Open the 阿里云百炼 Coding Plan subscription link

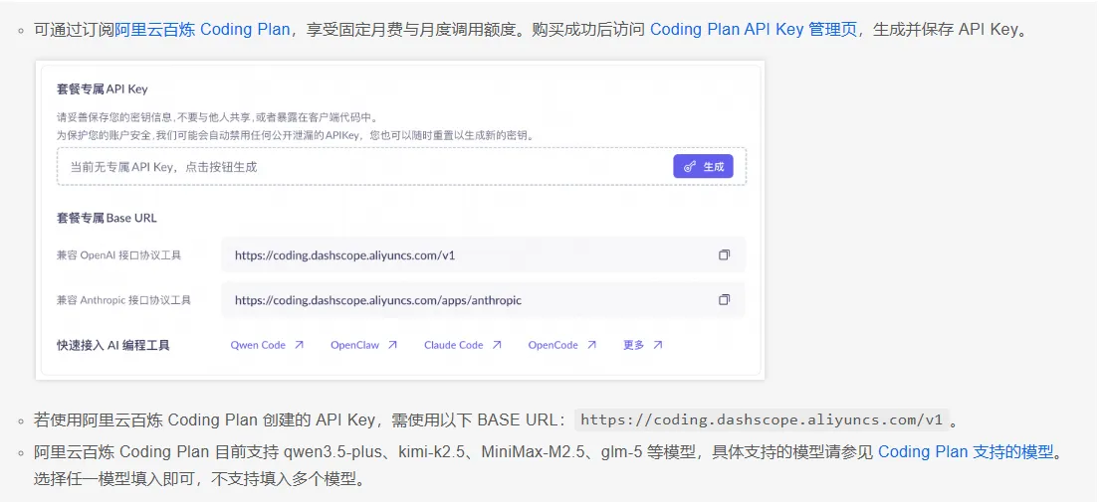[202, 30]
